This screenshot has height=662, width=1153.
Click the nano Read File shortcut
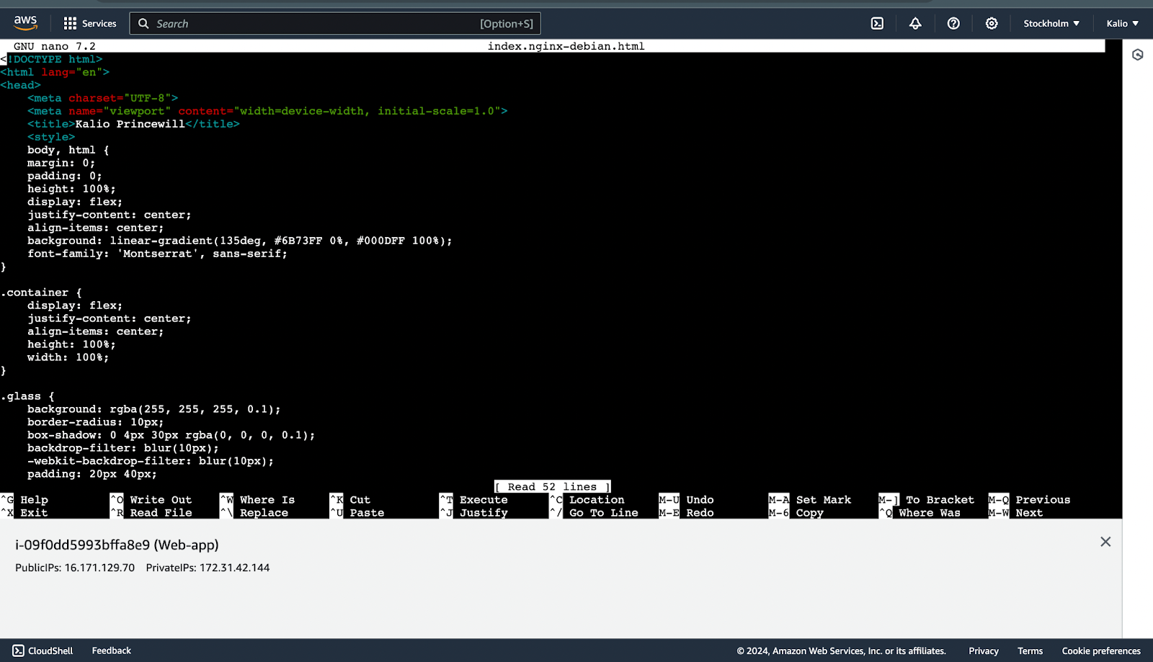pyautogui.click(x=151, y=513)
